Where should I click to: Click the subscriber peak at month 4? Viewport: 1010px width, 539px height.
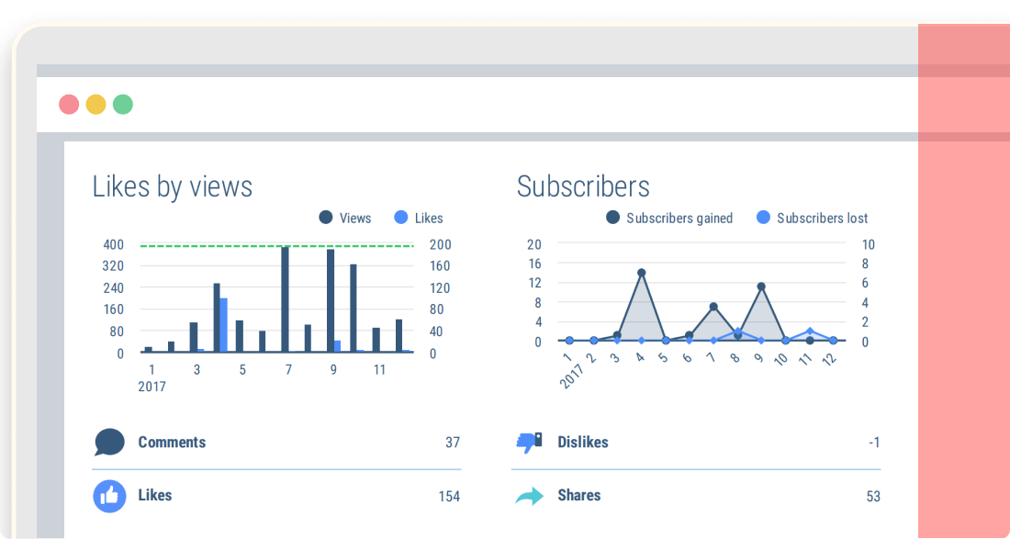(x=641, y=272)
